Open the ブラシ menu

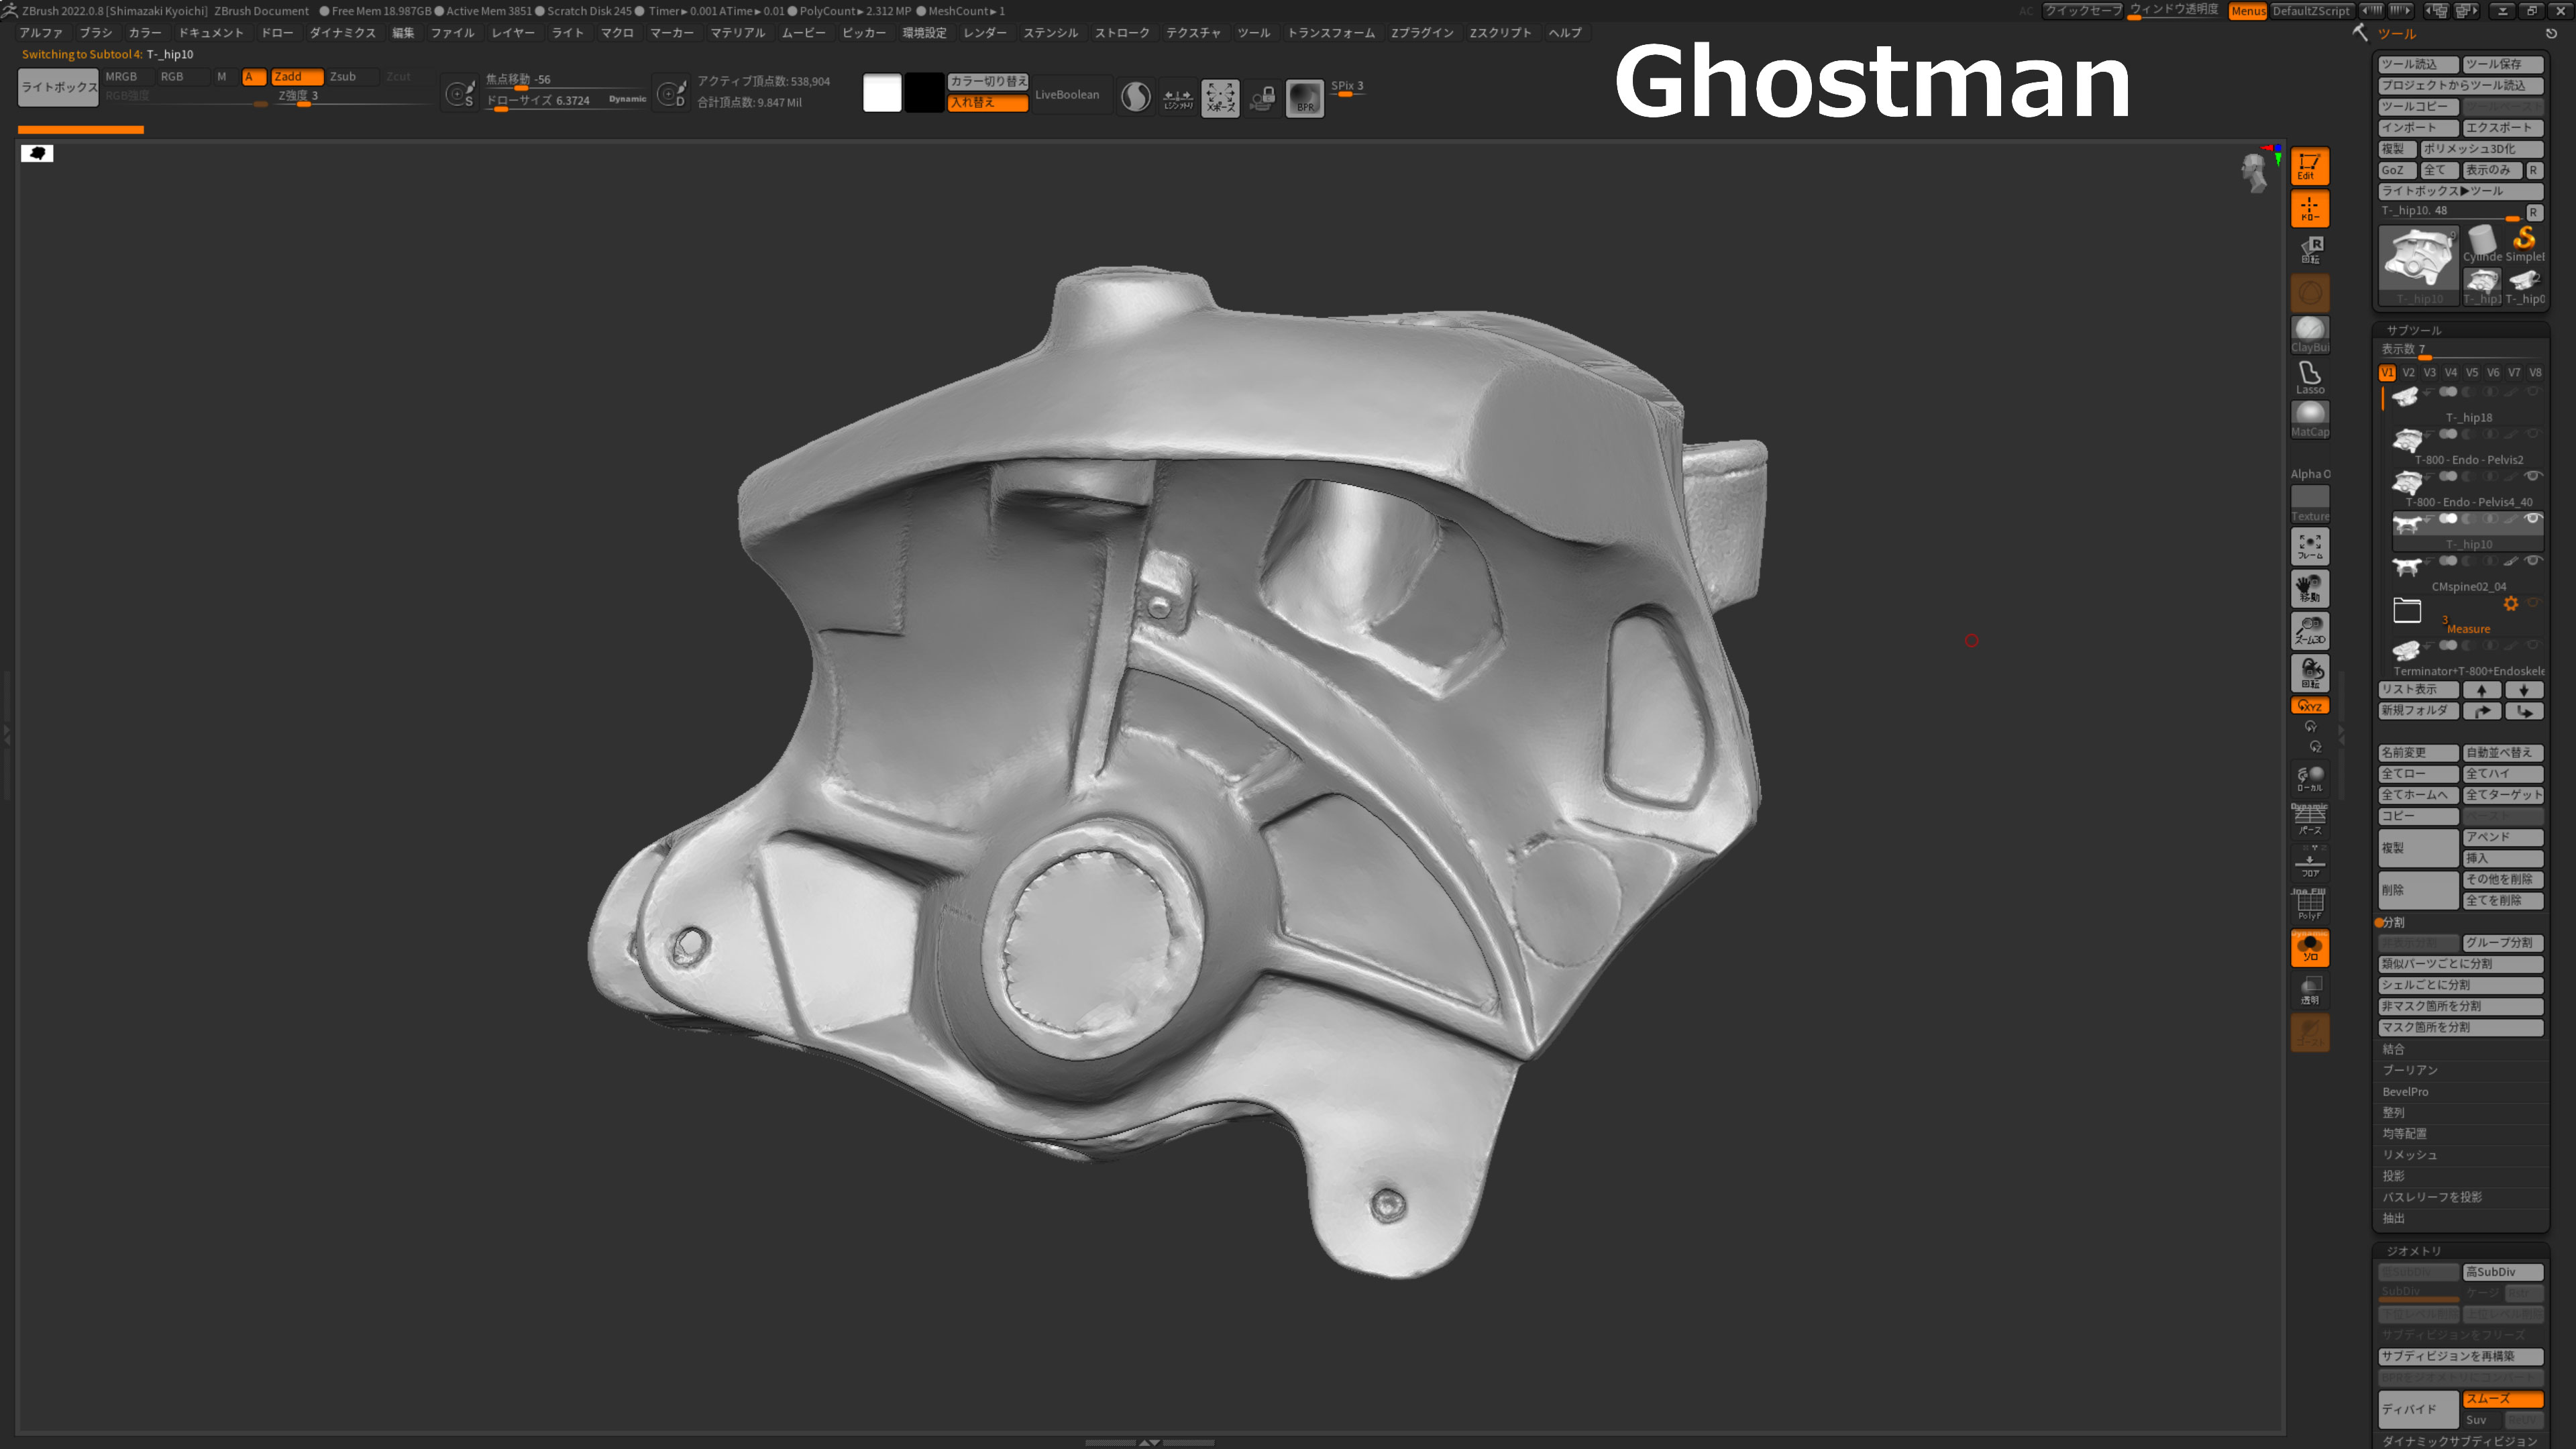(x=96, y=33)
